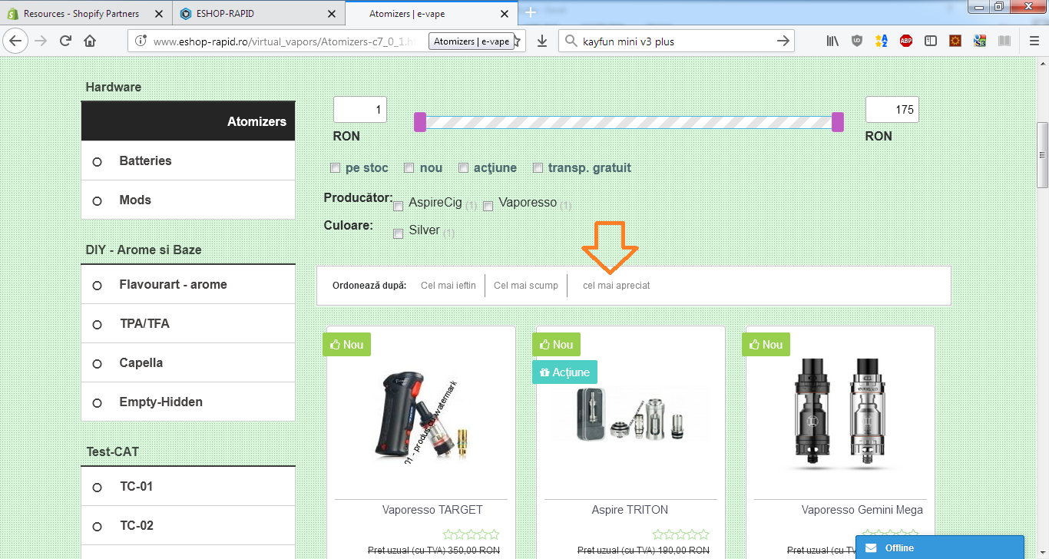Viewport: 1049px width, 559px height.
Task: Click the striped price range track
Action: tap(629, 122)
